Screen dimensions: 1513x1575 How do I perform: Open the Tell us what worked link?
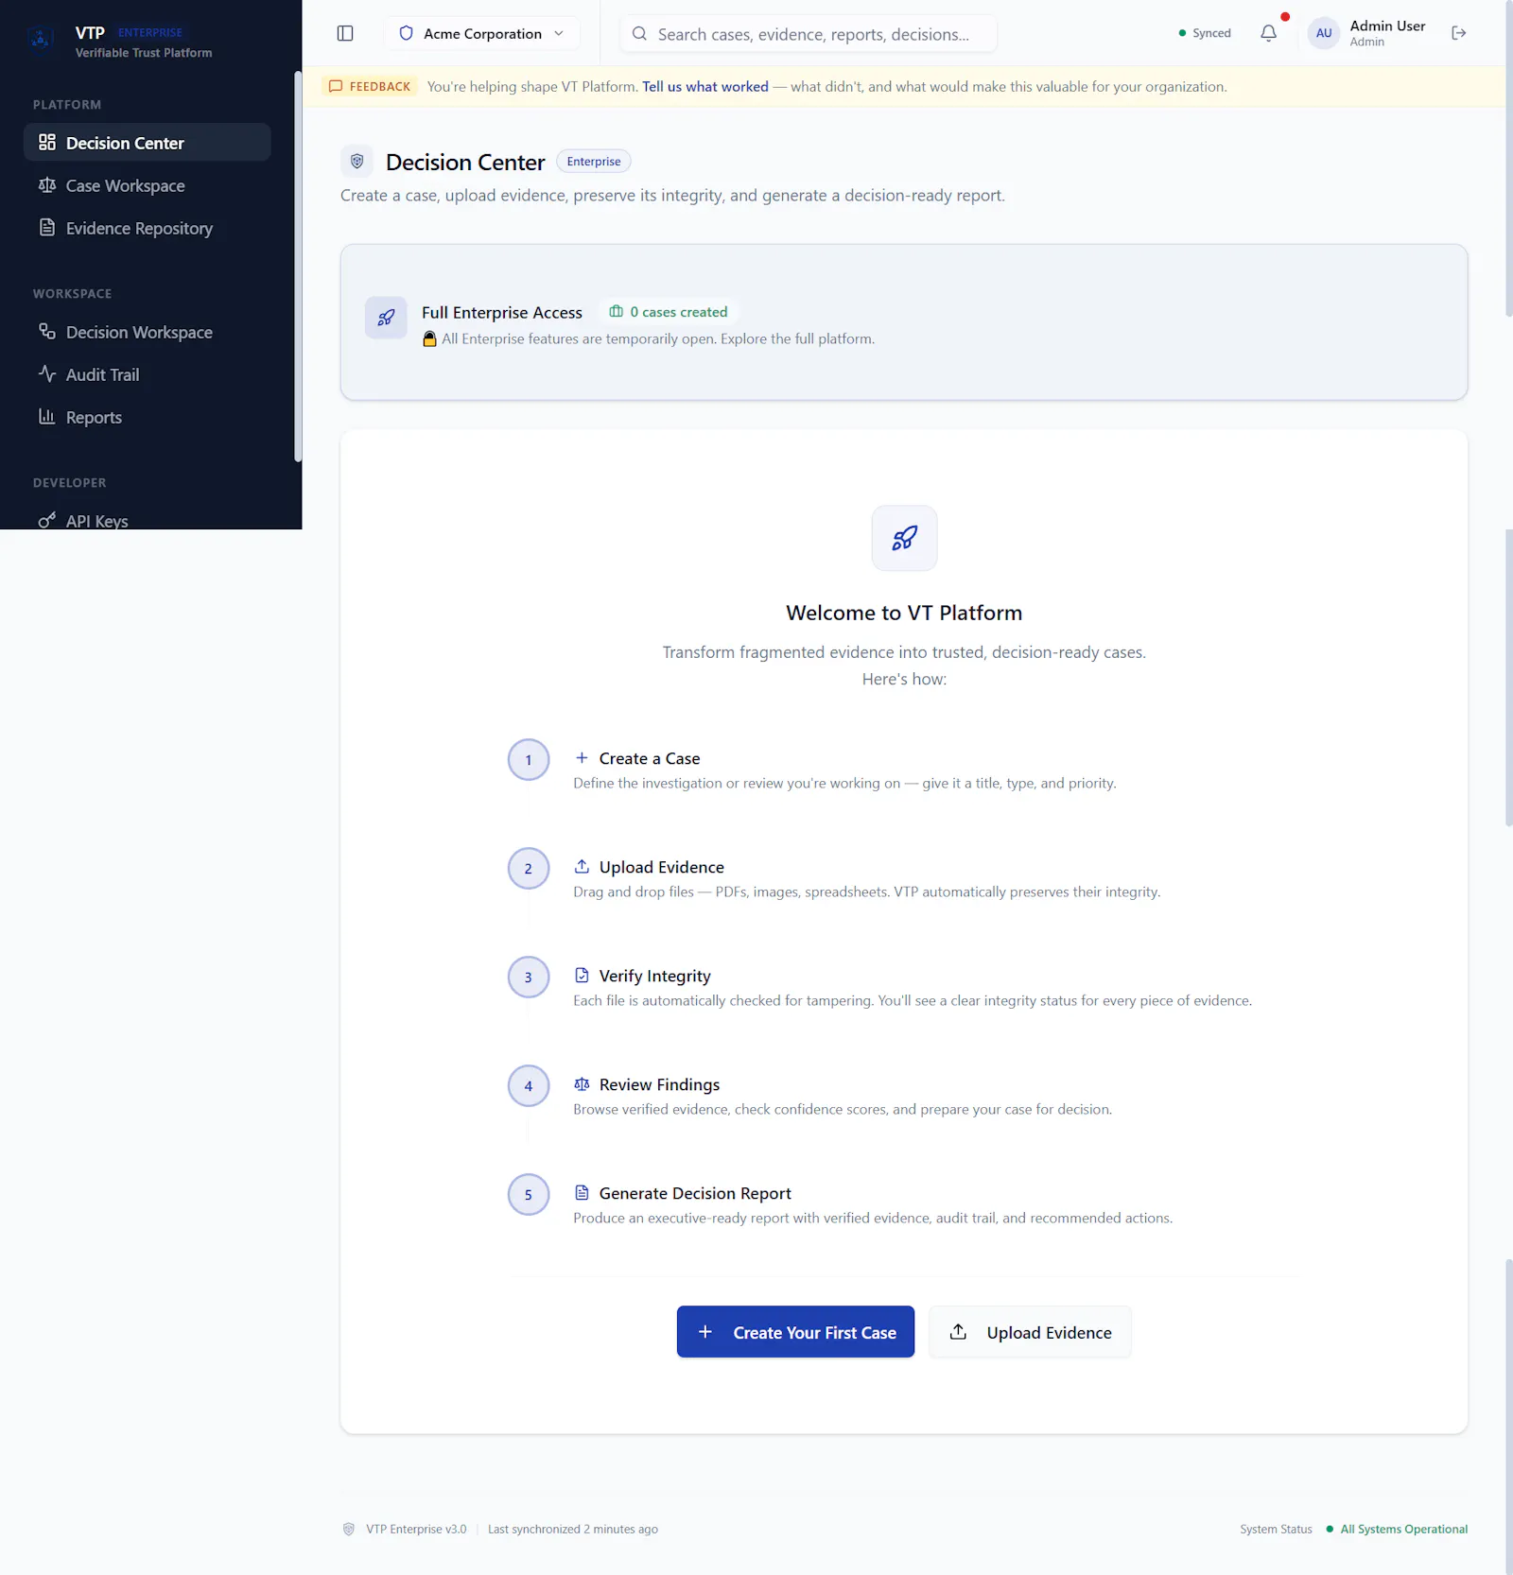pyautogui.click(x=705, y=86)
